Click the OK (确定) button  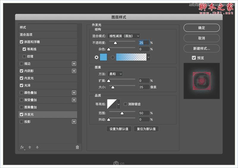pyautogui.click(x=202, y=28)
